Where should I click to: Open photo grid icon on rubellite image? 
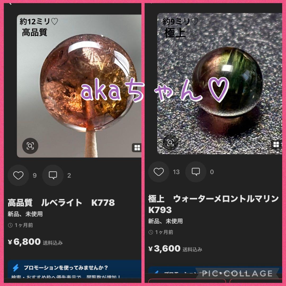137,148
